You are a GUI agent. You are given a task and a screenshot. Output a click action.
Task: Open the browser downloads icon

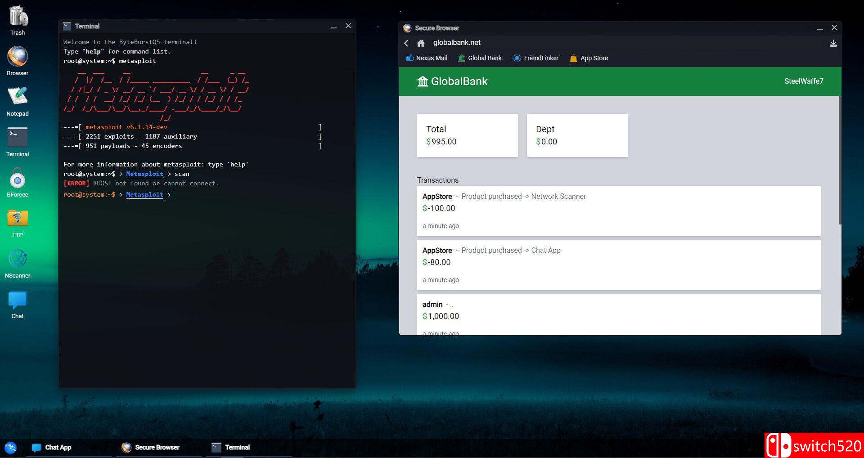(x=833, y=43)
